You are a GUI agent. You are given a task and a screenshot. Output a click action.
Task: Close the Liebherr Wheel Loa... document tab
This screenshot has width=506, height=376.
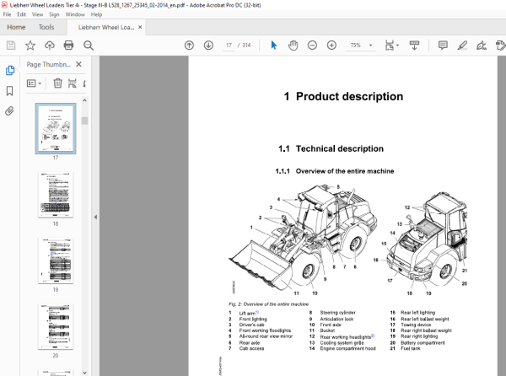[140, 28]
